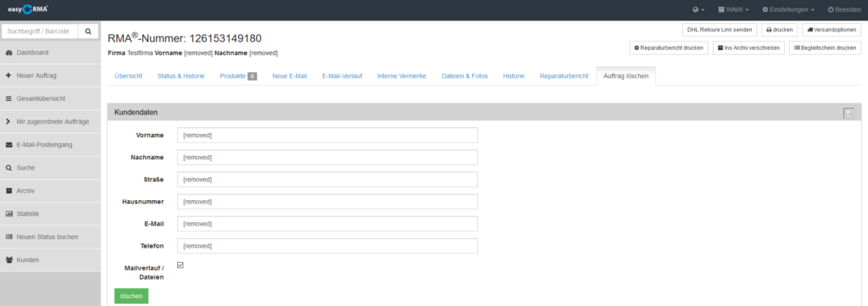
Task: Click the barcode icon beside Neuen Status buchen
Action: [8, 236]
